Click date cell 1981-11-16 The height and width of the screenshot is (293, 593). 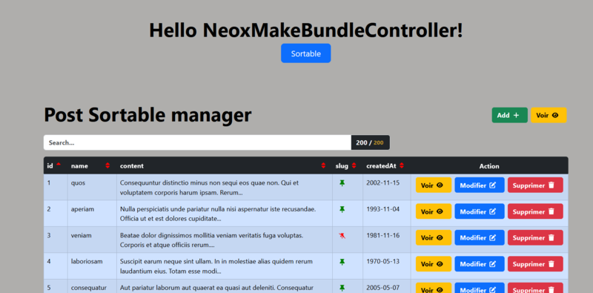[x=382, y=235]
